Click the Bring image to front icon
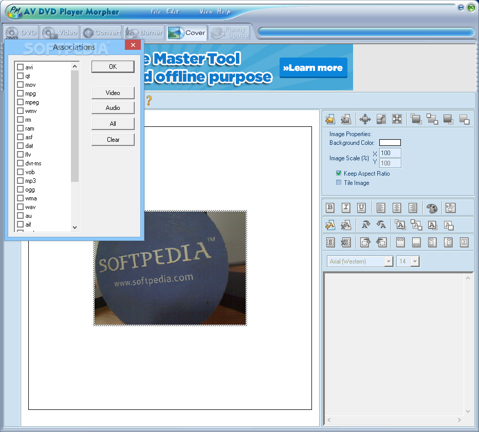This screenshot has width=479, height=432. pyautogui.click(x=416, y=119)
